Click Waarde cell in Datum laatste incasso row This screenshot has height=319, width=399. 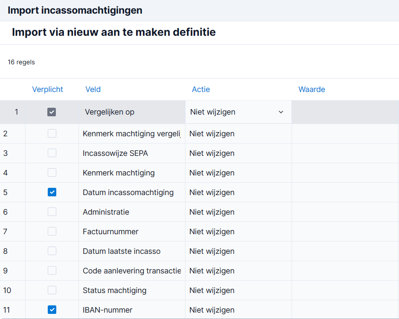(345, 251)
